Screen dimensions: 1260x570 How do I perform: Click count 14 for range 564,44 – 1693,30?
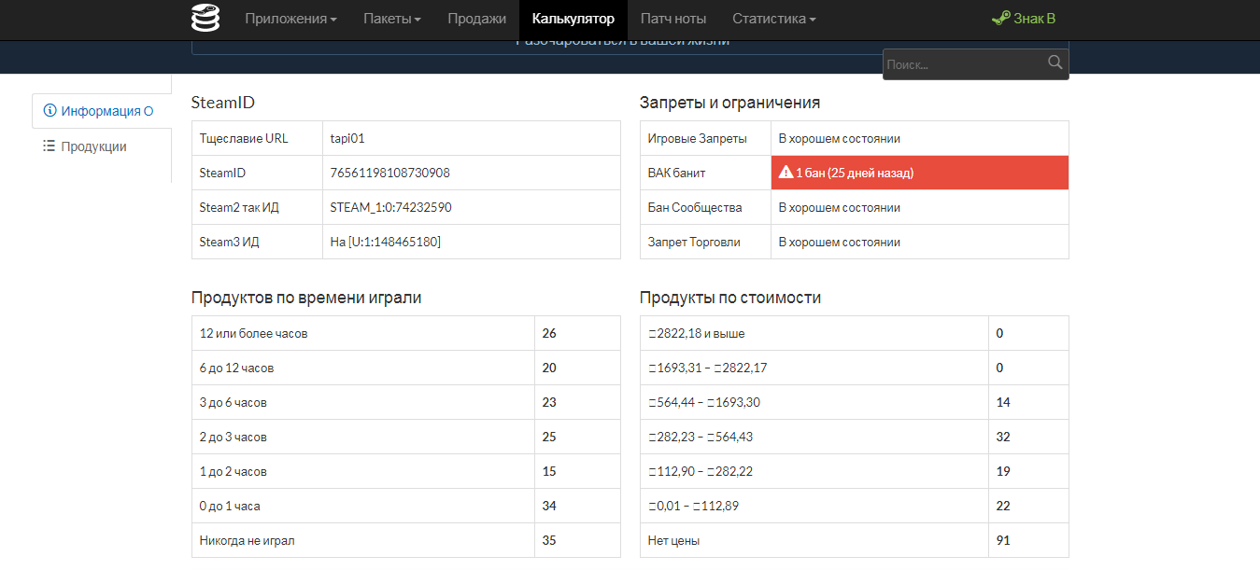[1003, 402]
